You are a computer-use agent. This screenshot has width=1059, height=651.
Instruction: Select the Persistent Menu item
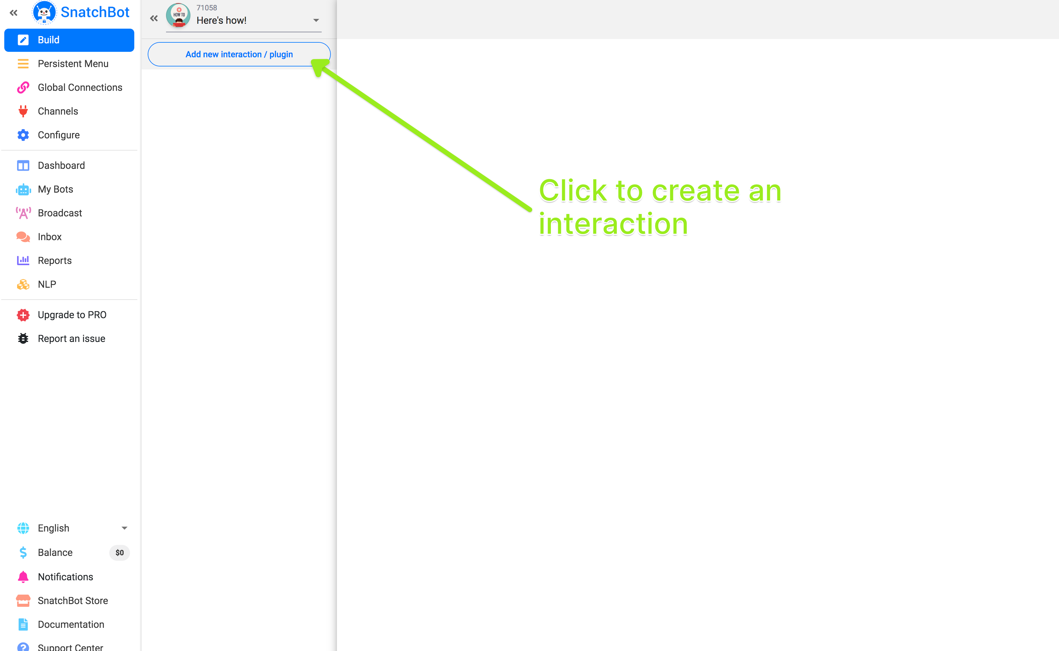(73, 64)
